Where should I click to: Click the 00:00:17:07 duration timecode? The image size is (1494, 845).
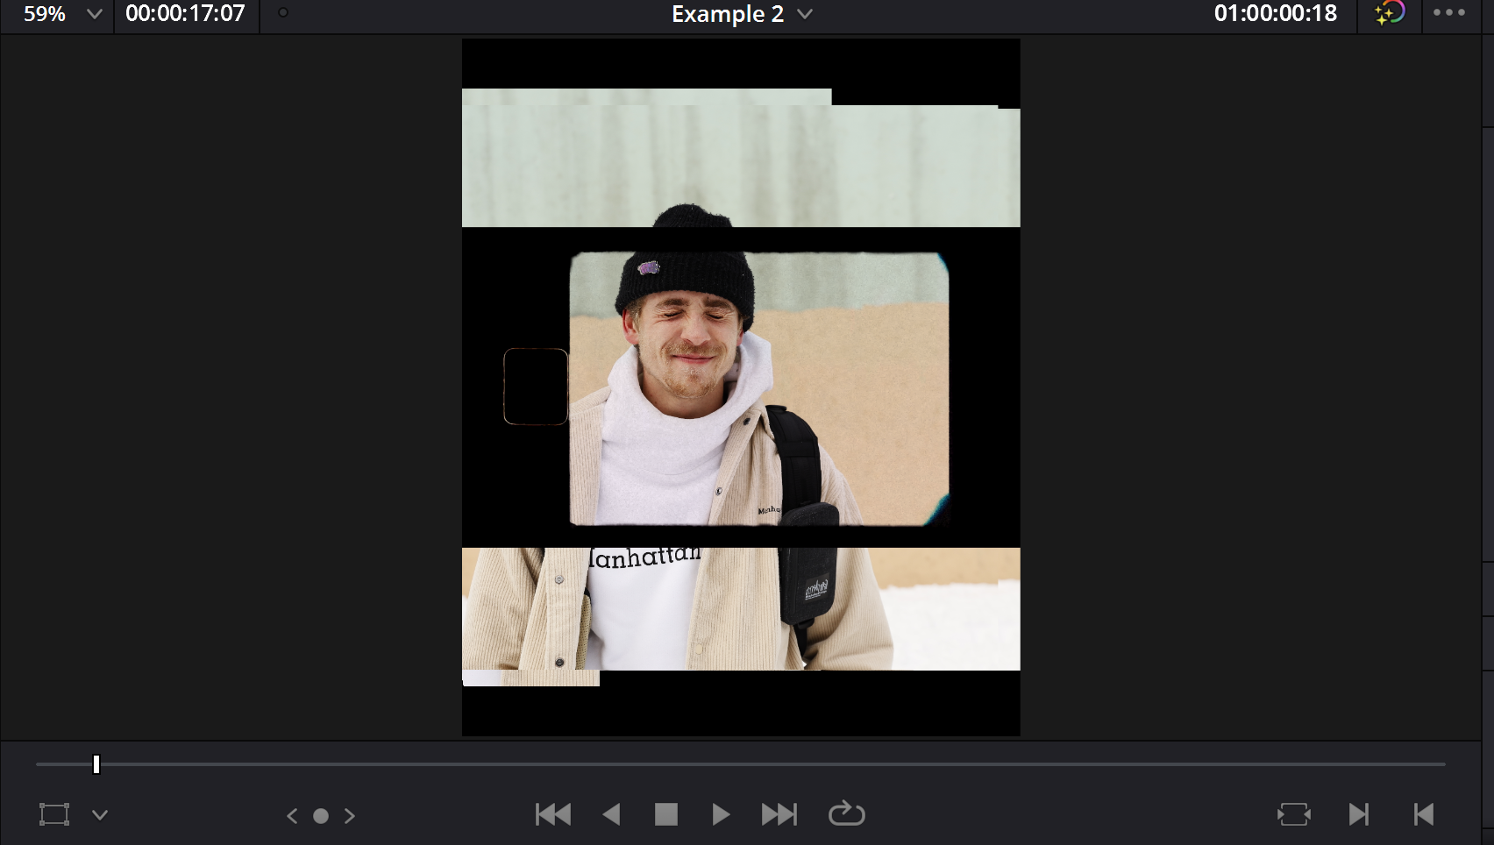point(185,13)
